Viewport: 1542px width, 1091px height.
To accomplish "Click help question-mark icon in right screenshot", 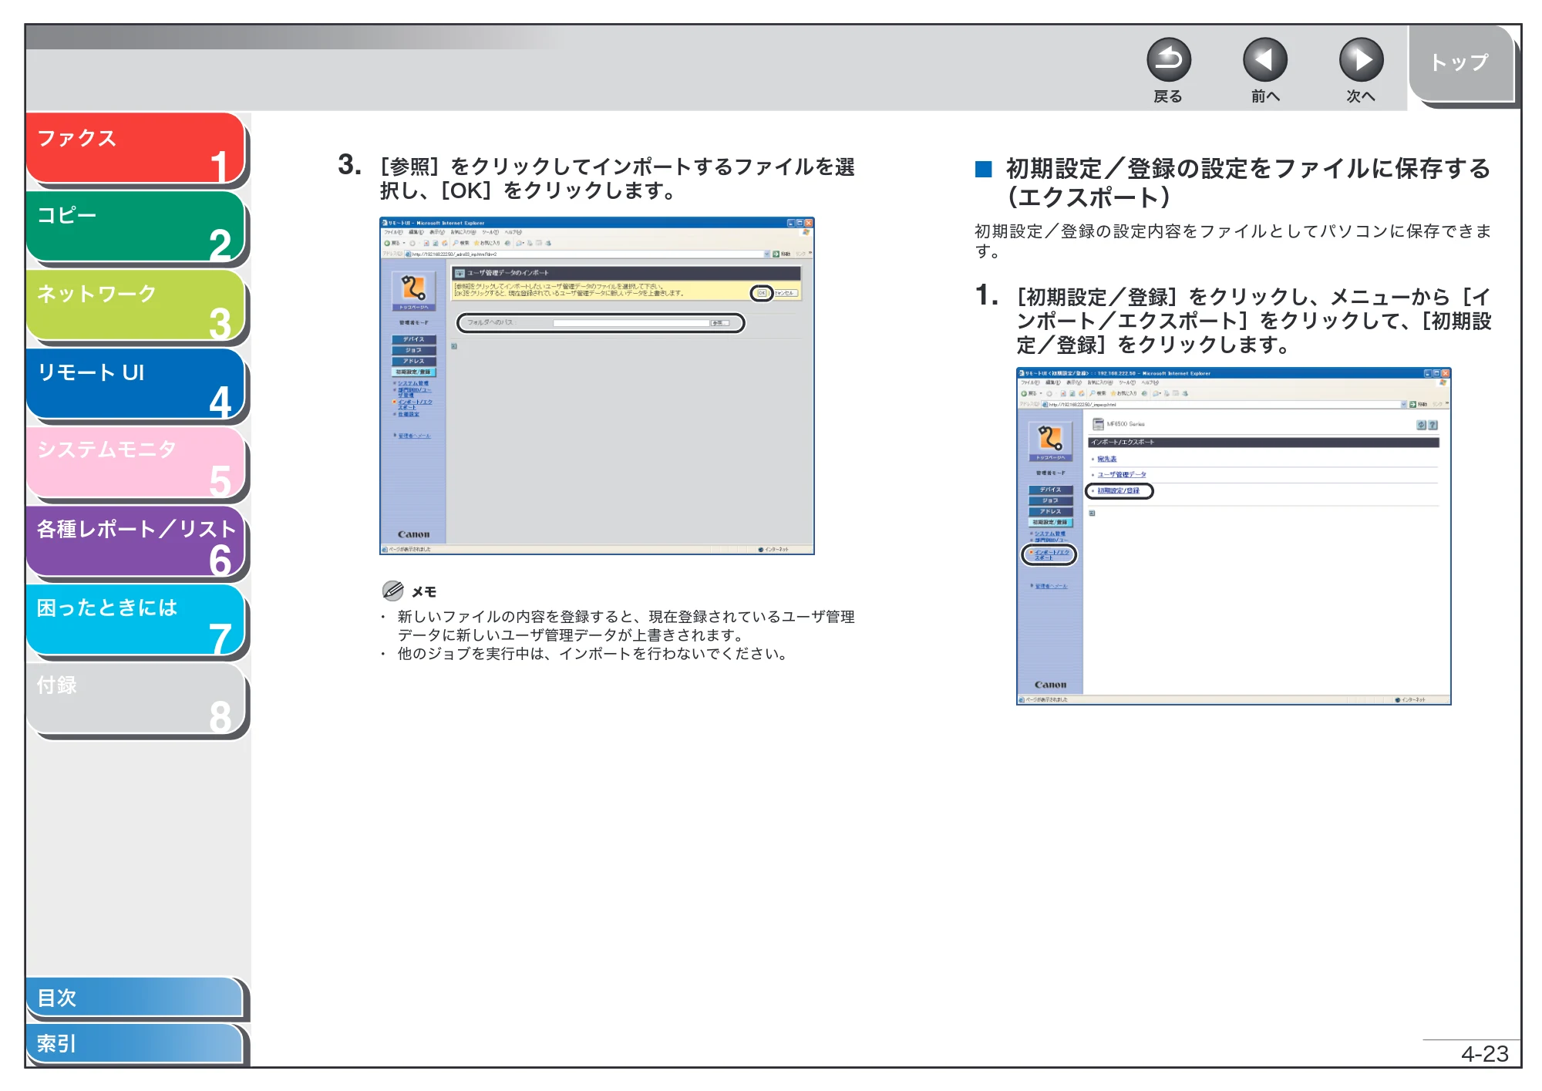I will tap(1433, 425).
